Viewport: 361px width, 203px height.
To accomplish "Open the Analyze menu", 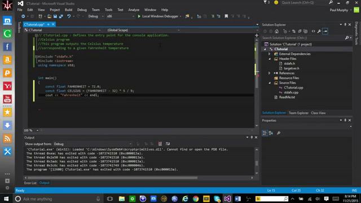I will 134,10.
